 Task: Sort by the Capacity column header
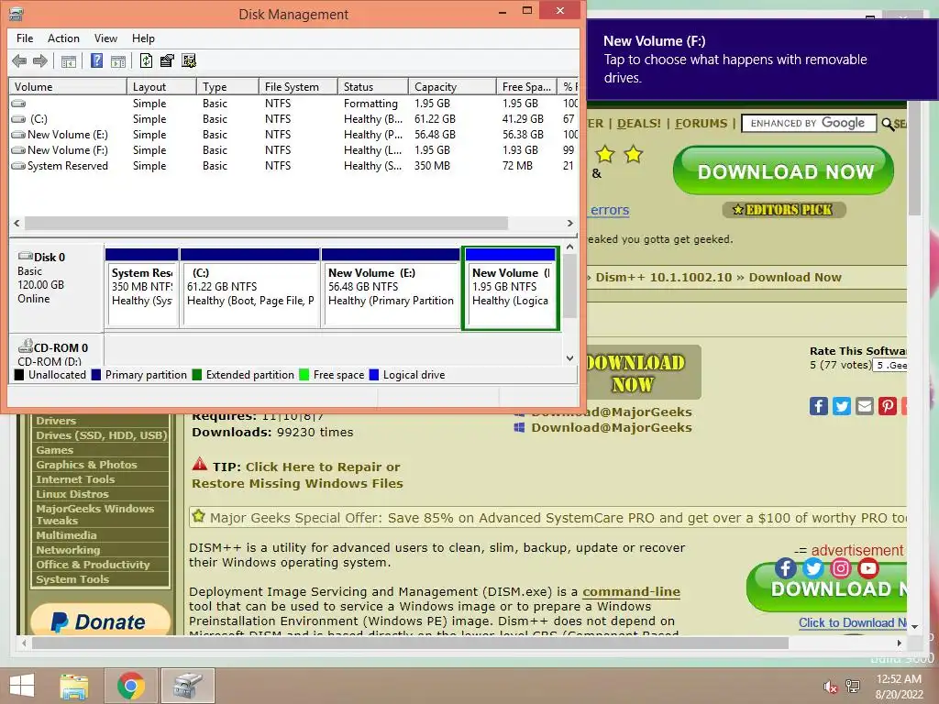pos(452,87)
